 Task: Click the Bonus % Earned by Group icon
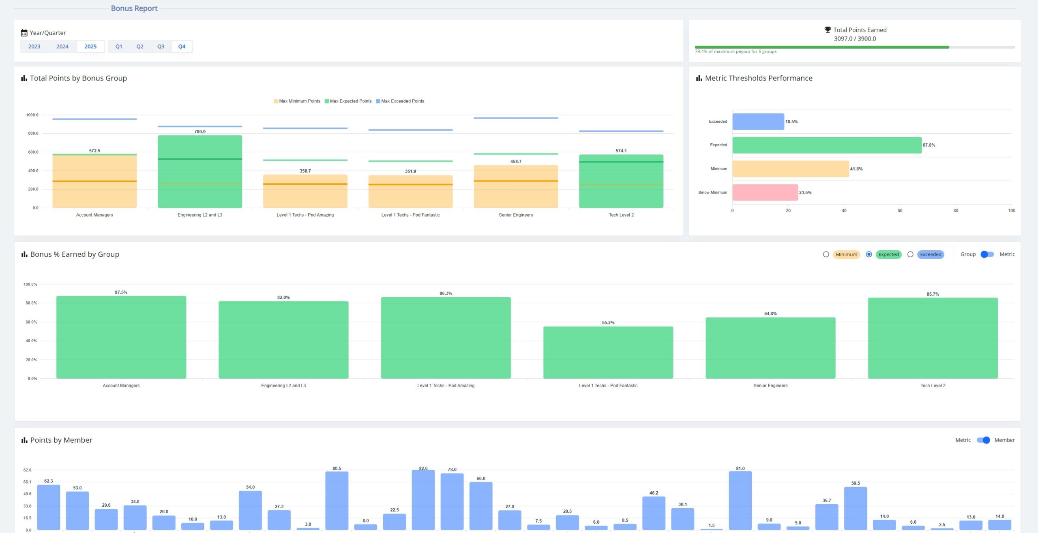coord(24,254)
